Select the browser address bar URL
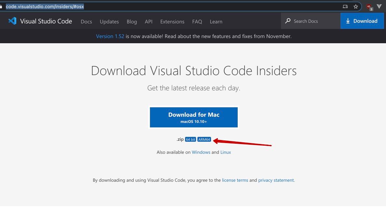 pyautogui.click(x=45, y=7)
